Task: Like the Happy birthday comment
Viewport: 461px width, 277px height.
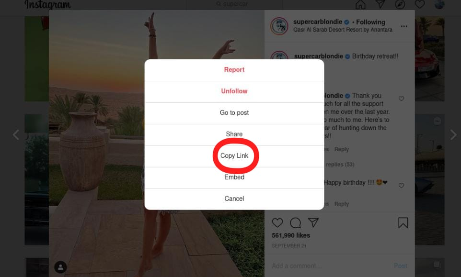Action: point(401,186)
